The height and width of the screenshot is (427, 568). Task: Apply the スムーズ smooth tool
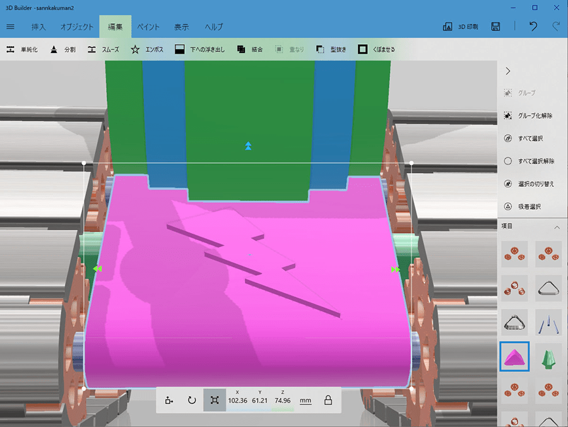pos(104,50)
